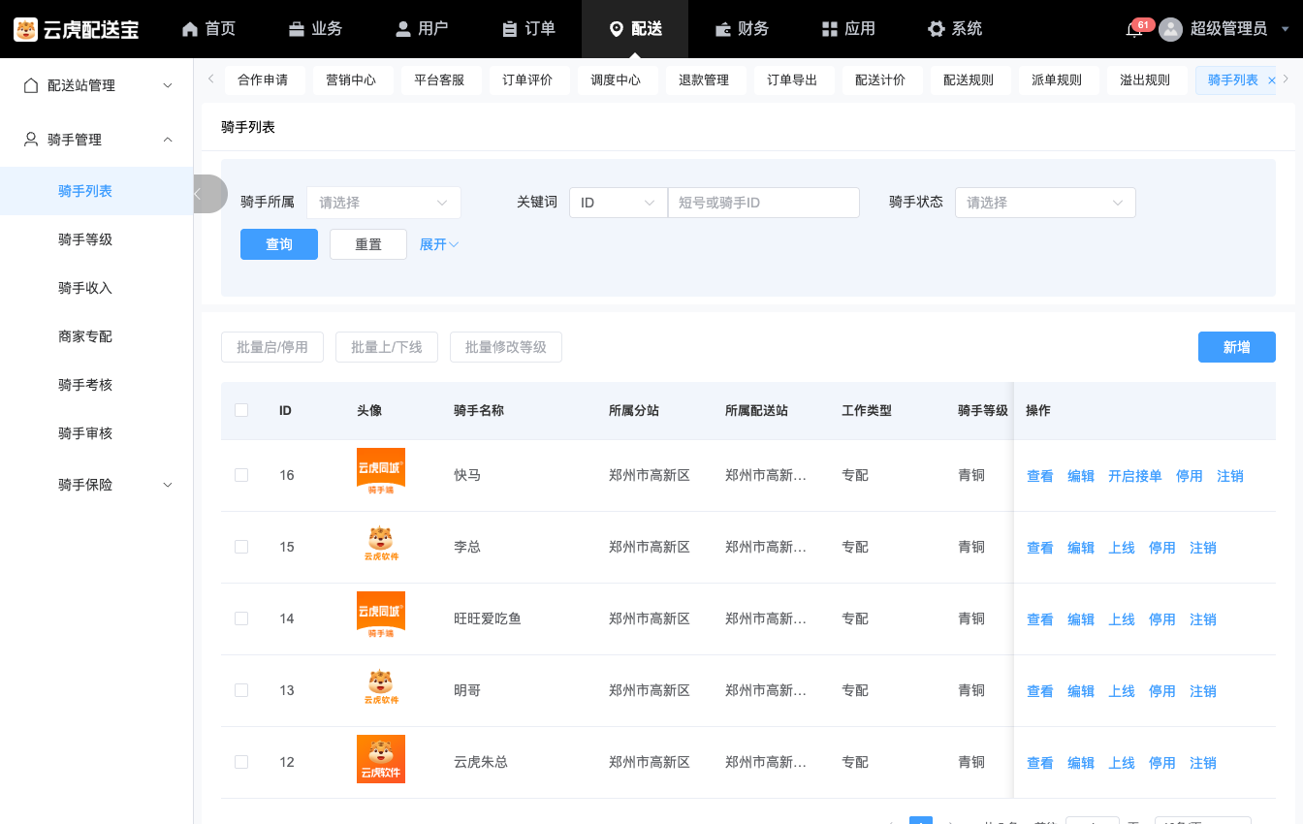Viewport: 1303px width, 824px height.
Task: Click 编辑 for rider 旺旺爱吃鱼
Action: [x=1081, y=619]
